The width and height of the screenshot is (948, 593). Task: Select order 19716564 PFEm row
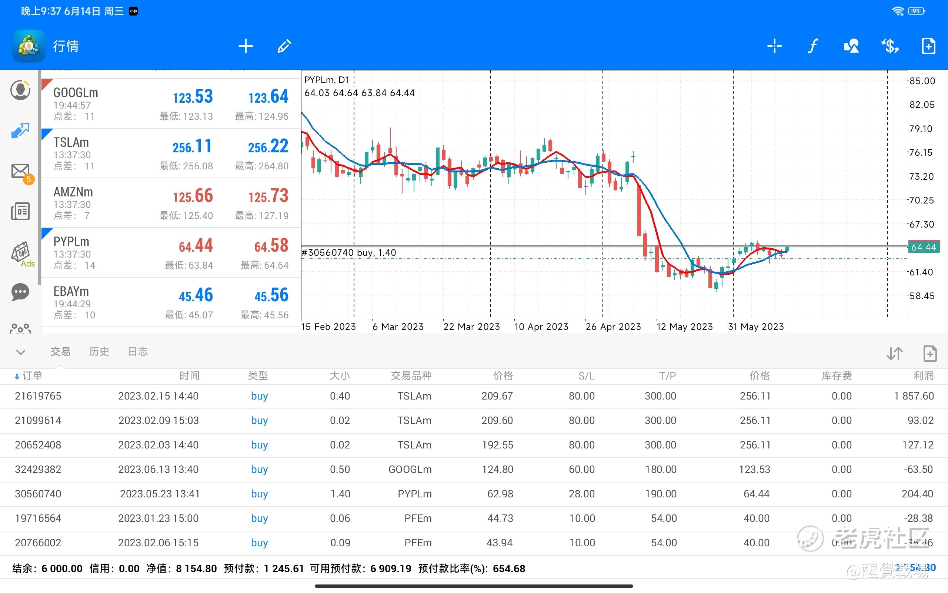point(474,519)
